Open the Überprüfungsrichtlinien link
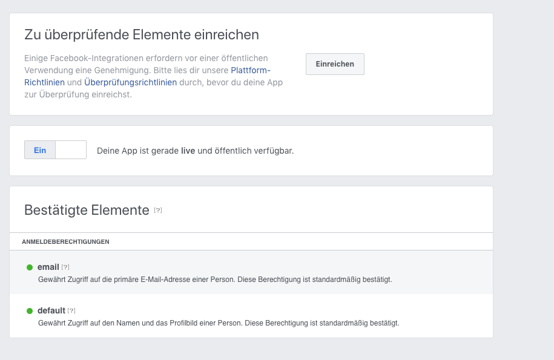 [130, 82]
